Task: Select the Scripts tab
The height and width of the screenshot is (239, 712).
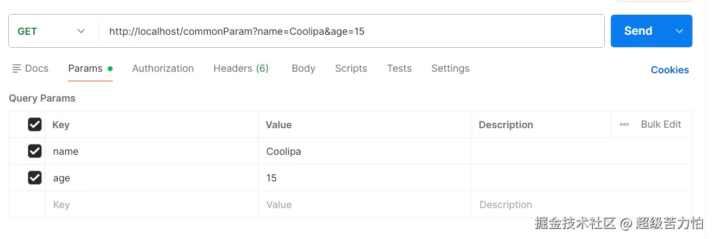Action: (x=351, y=68)
